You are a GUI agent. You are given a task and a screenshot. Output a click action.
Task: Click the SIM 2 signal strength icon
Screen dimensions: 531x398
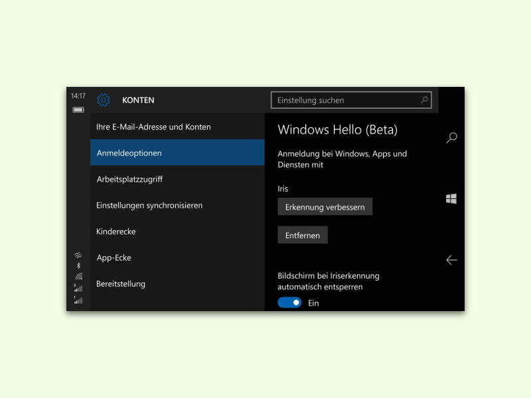pos(78,288)
